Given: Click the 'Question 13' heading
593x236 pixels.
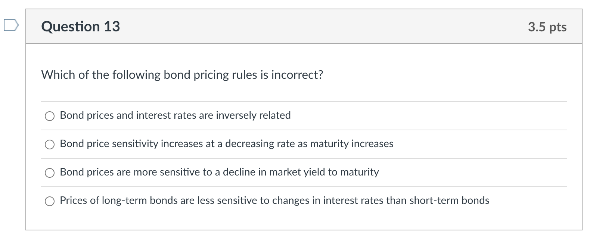Looking at the screenshot, I should 81,27.
